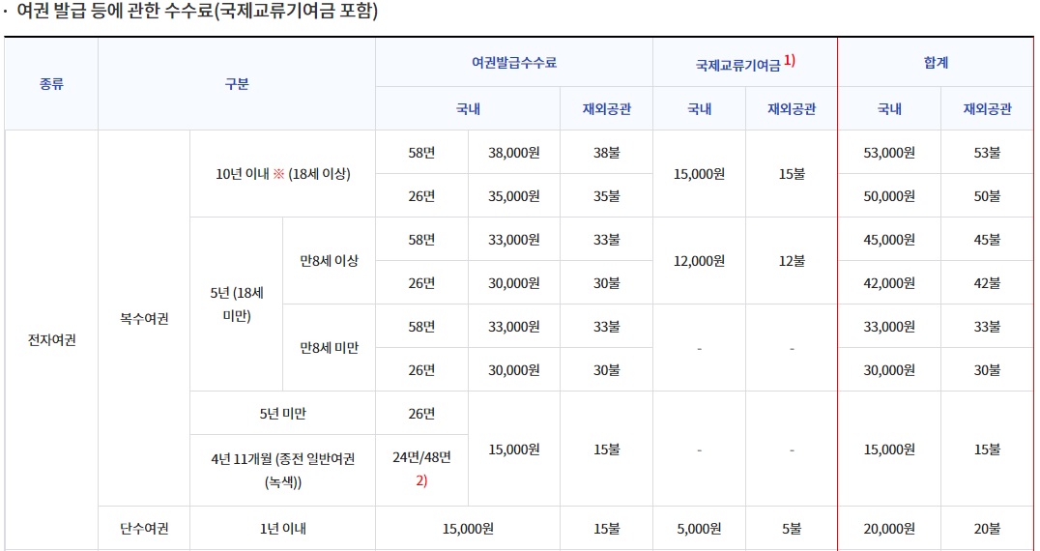
Task: Click the '53불' total cell
Action: coord(987,152)
